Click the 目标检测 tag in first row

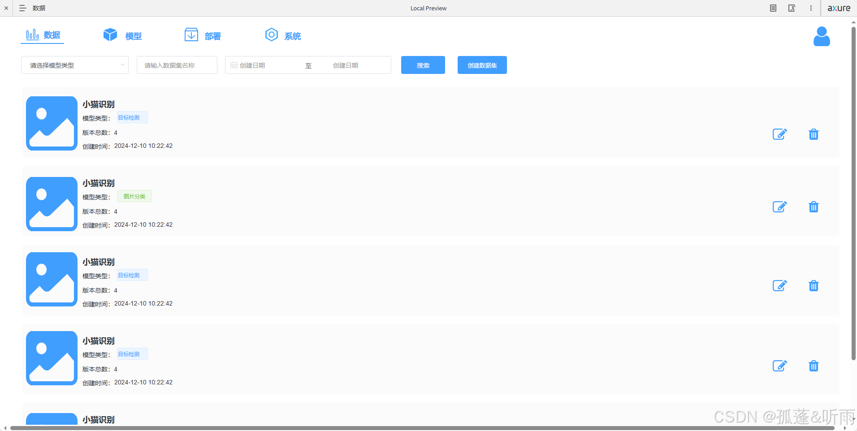132,117
